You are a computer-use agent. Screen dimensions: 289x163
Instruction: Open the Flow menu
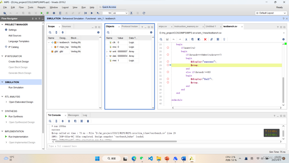(x=21, y=7)
